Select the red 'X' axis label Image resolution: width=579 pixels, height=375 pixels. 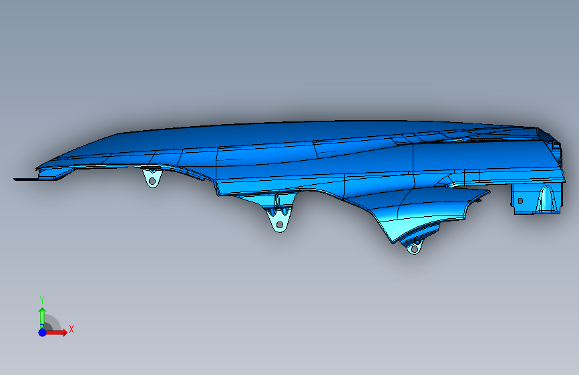(x=71, y=329)
